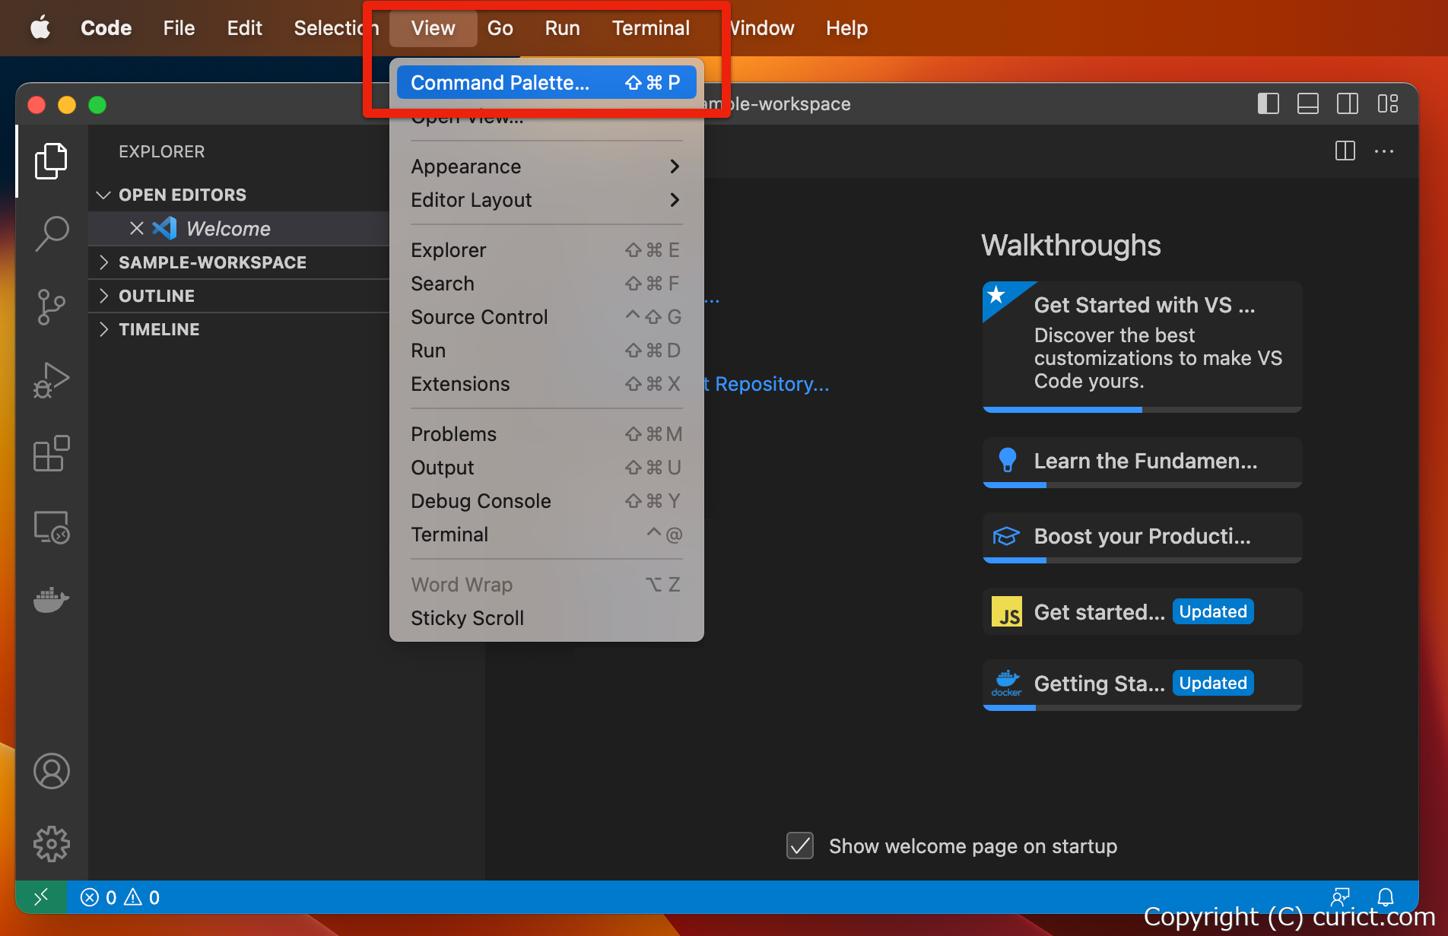Viewport: 1448px width, 936px height.
Task: Open the Edit menu
Action: pyautogui.click(x=244, y=28)
